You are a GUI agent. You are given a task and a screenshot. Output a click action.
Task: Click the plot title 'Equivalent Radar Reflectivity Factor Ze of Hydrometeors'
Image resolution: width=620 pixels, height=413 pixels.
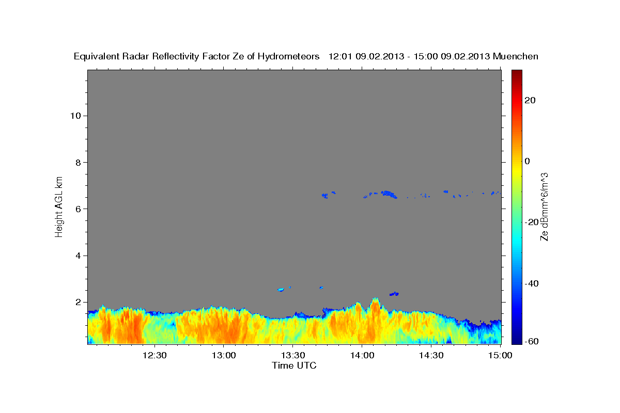(x=197, y=56)
